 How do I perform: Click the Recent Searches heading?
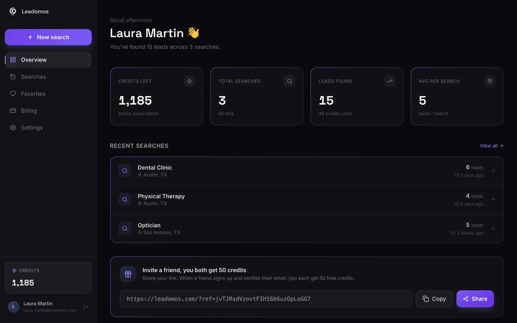(x=139, y=146)
